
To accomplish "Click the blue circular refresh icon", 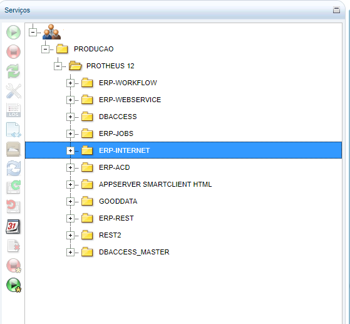I will click(13, 168).
